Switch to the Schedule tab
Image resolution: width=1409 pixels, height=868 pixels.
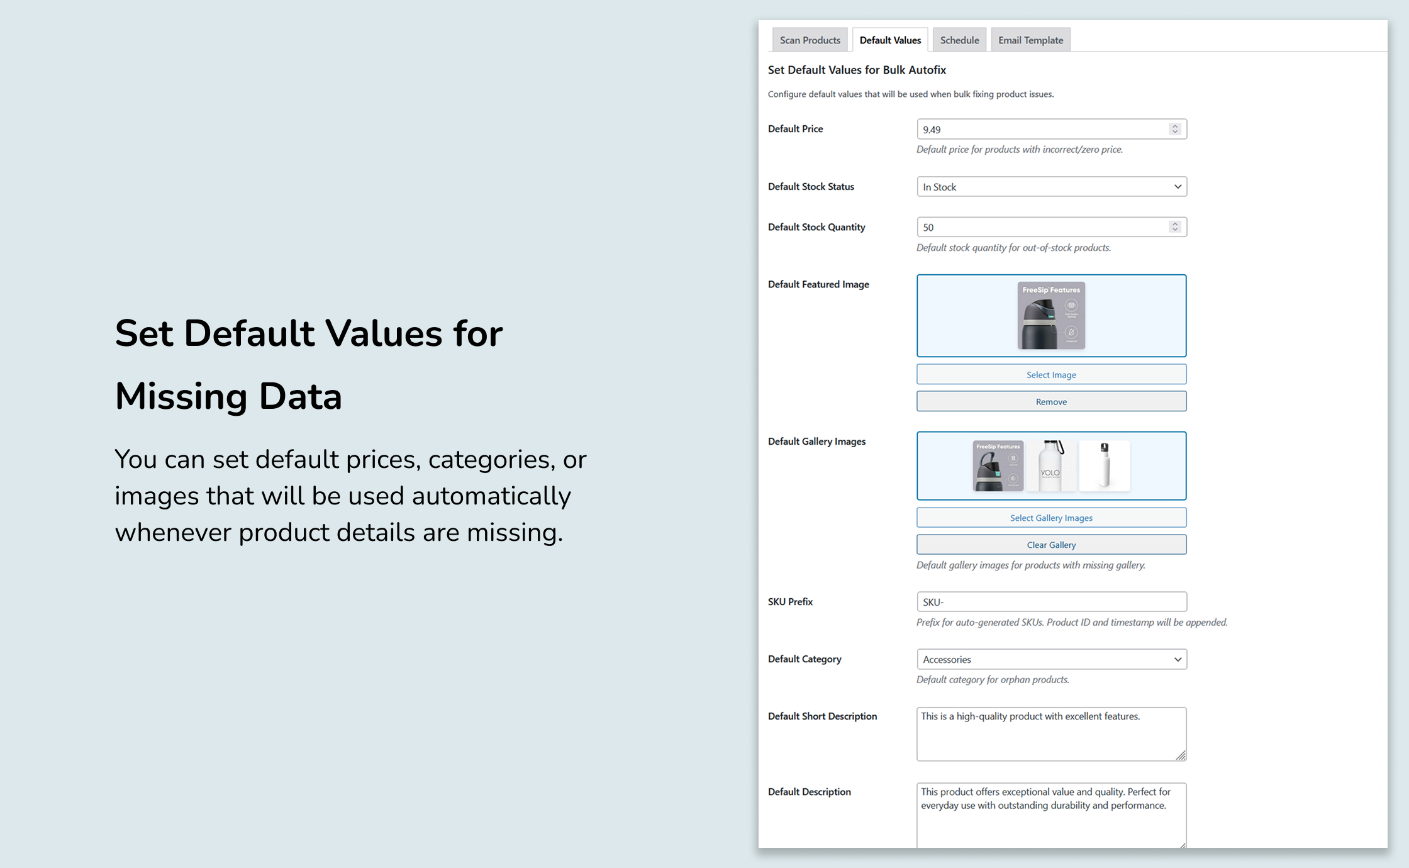(x=959, y=40)
